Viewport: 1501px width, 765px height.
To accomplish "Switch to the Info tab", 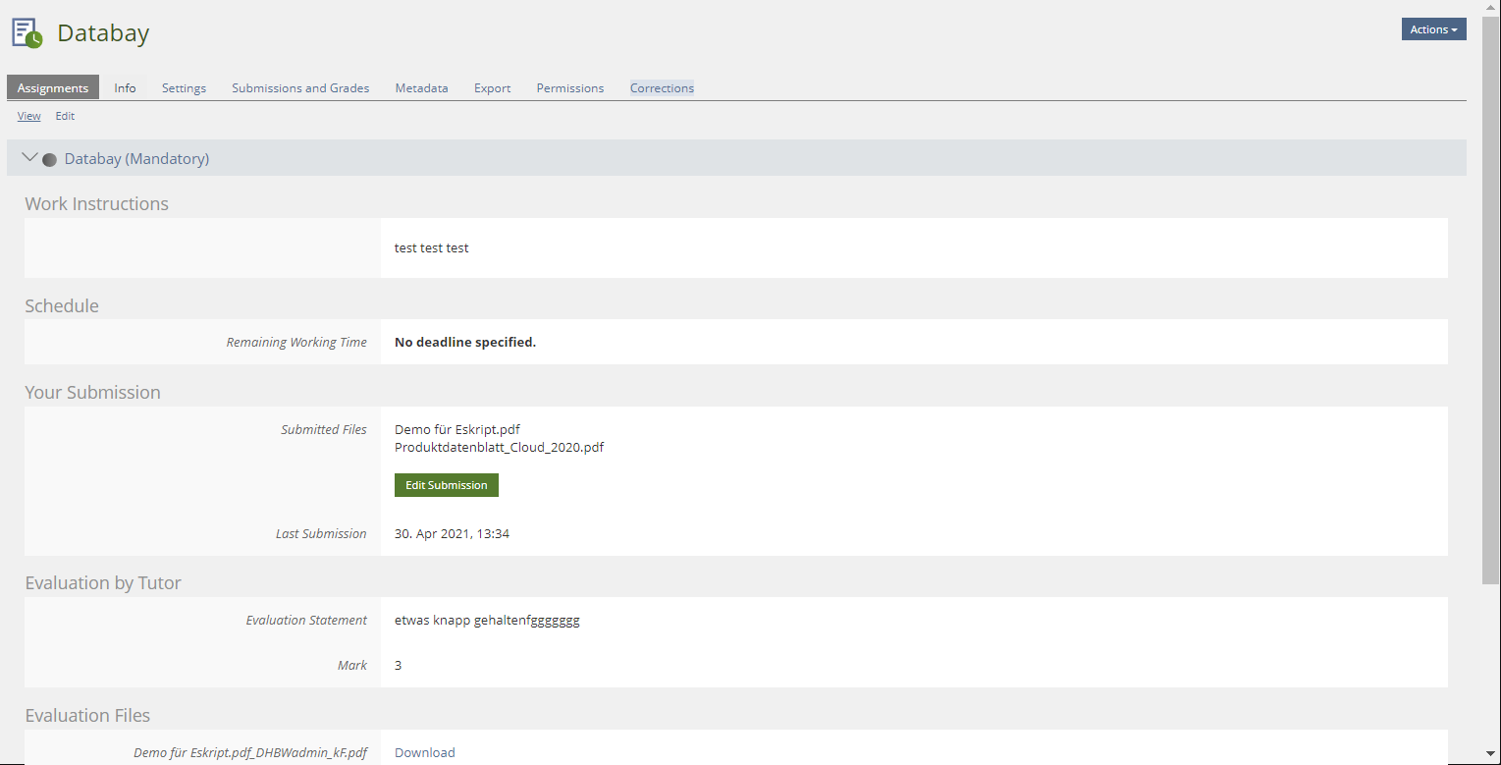I will [125, 88].
